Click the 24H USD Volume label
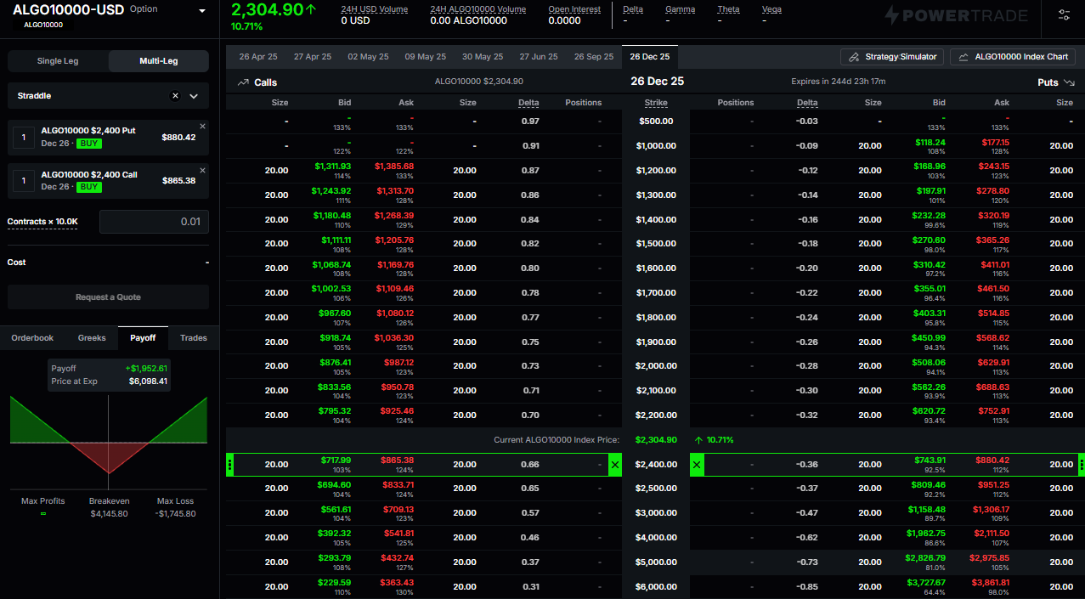Screen dimensions: 1085x599 click(x=374, y=9)
